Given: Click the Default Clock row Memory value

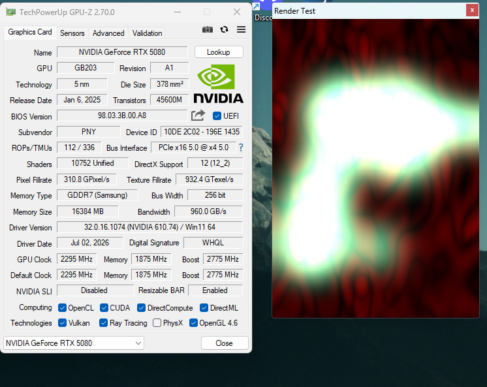Looking at the screenshot, I should [x=151, y=275].
